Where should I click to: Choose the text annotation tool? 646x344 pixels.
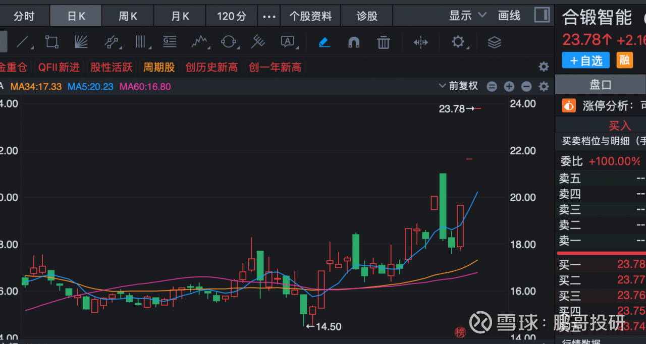287,42
